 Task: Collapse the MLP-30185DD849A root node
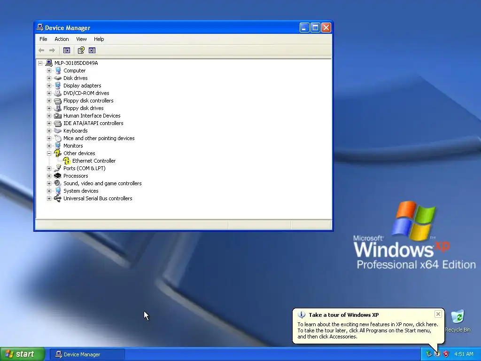(40, 63)
